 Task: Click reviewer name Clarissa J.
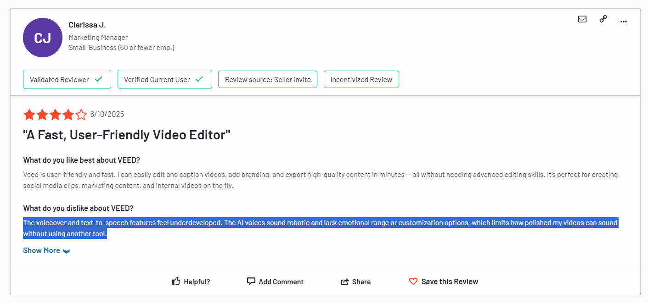tap(87, 25)
